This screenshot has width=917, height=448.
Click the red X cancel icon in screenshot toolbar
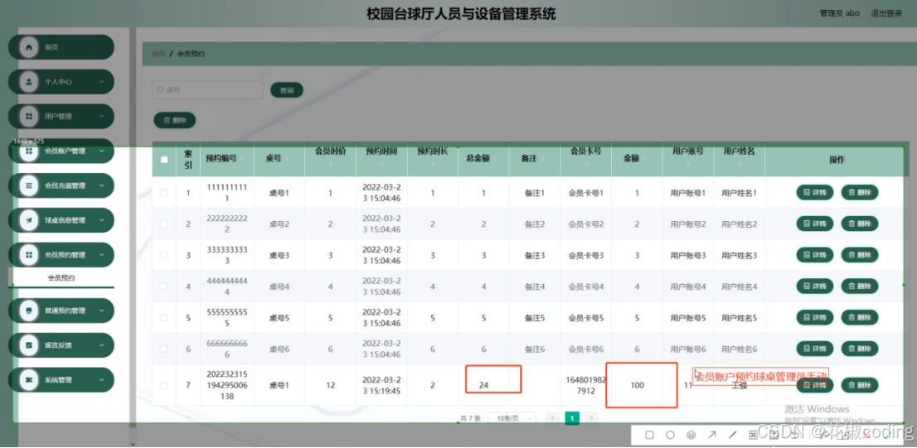pyautogui.click(x=866, y=435)
